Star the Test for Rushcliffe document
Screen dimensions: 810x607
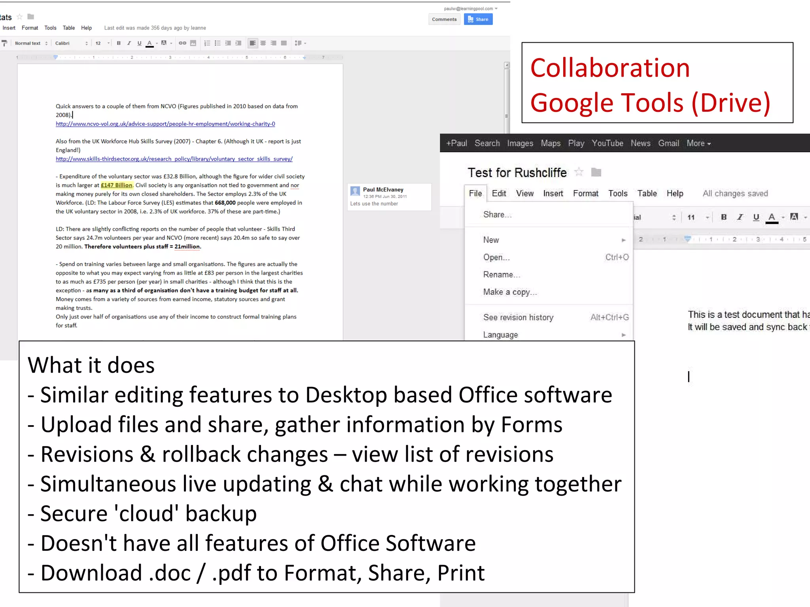click(x=579, y=172)
